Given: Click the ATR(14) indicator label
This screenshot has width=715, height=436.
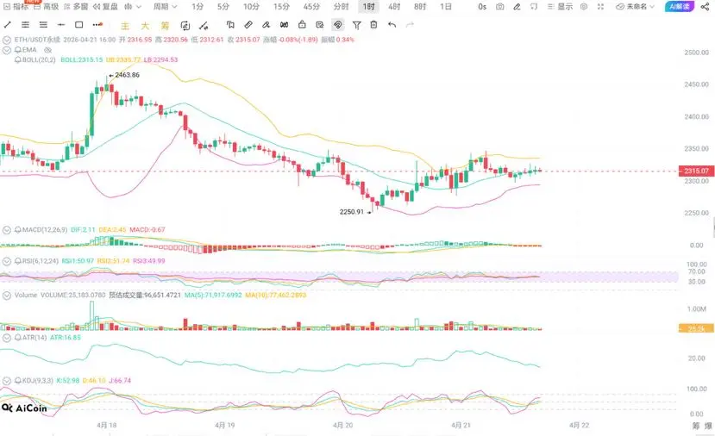Looking at the screenshot, I should click(34, 338).
